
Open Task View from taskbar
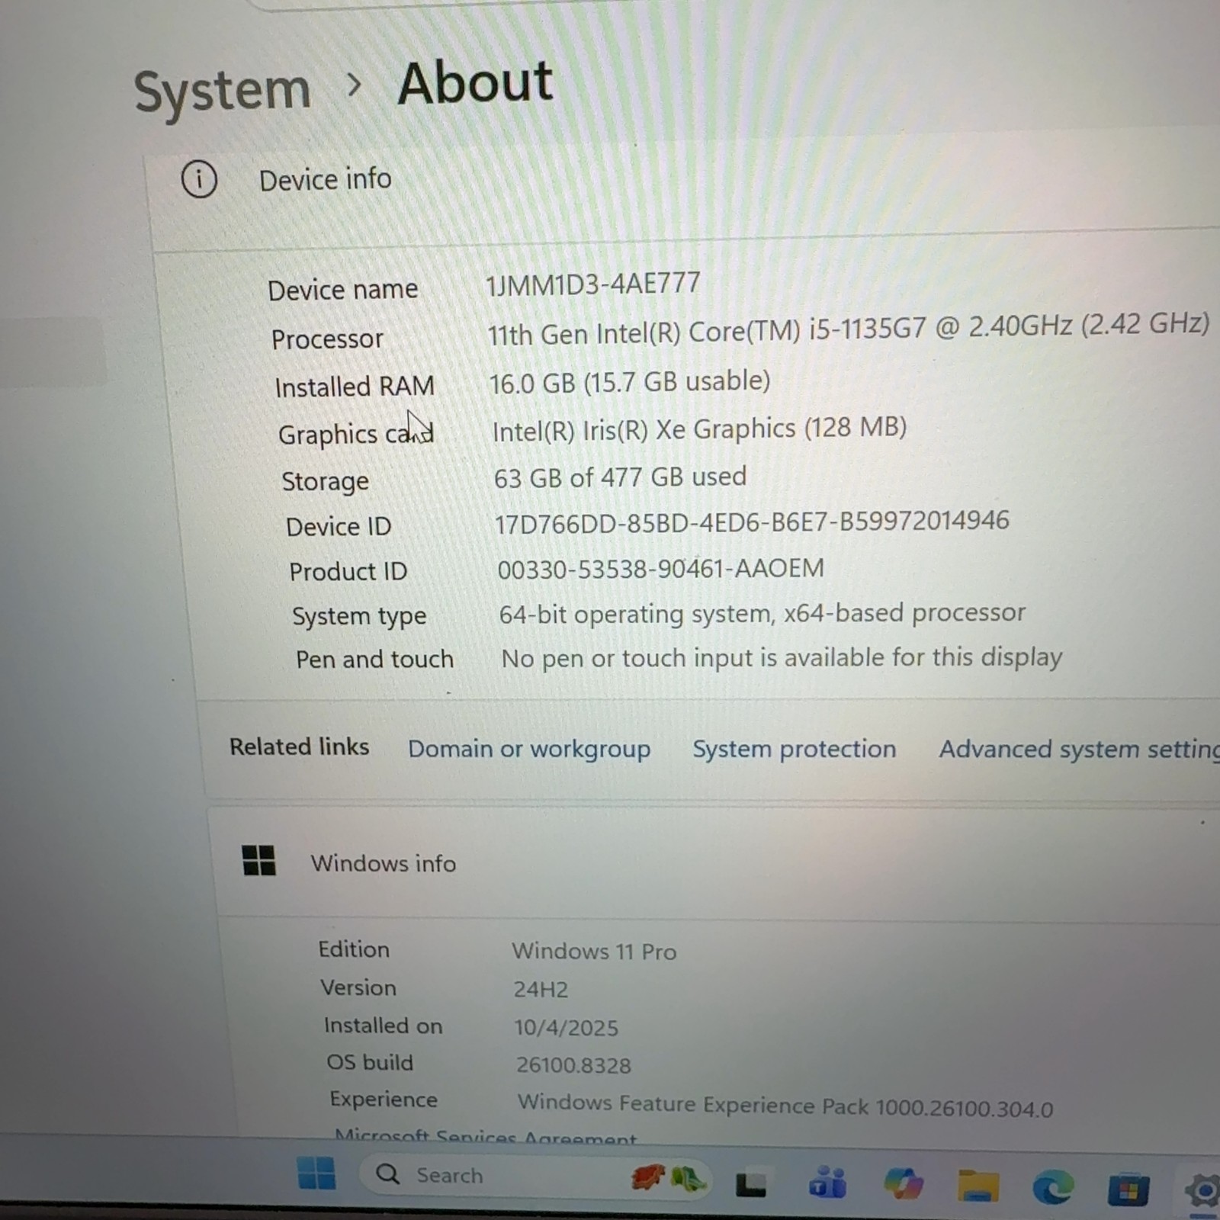[751, 1184]
